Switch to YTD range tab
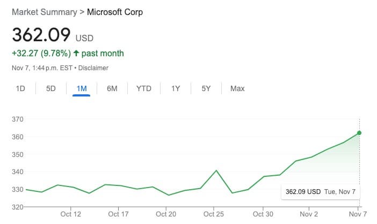This screenshot has width=377, height=224. [x=143, y=88]
